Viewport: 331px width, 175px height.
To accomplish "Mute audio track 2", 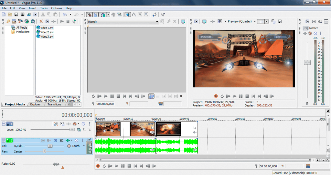I will pyautogui.click(x=76, y=140).
